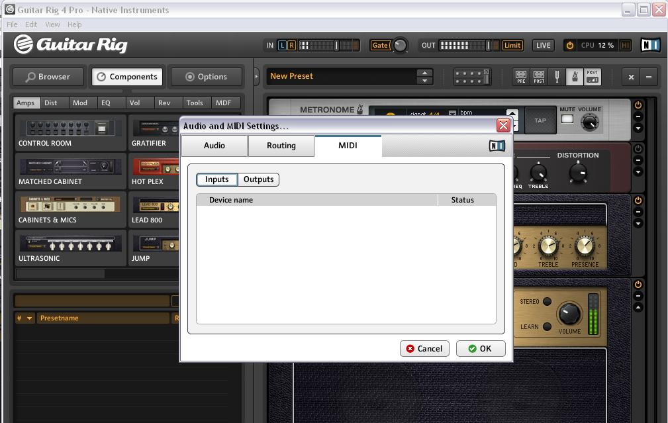
Task: Open the Browser panel
Action: coord(48,77)
